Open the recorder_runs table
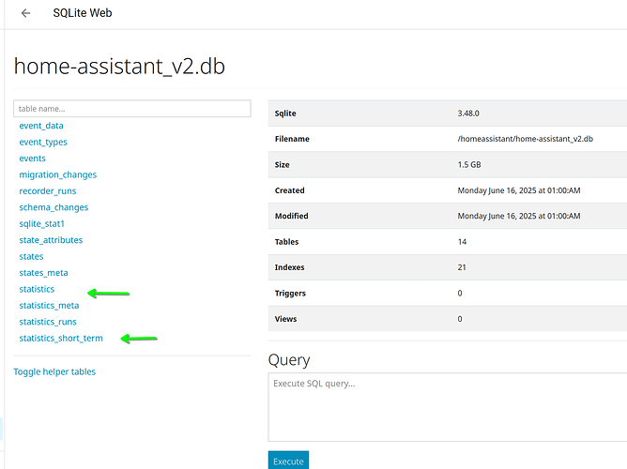This screenshot has height=469, width=627. (48, 191)
